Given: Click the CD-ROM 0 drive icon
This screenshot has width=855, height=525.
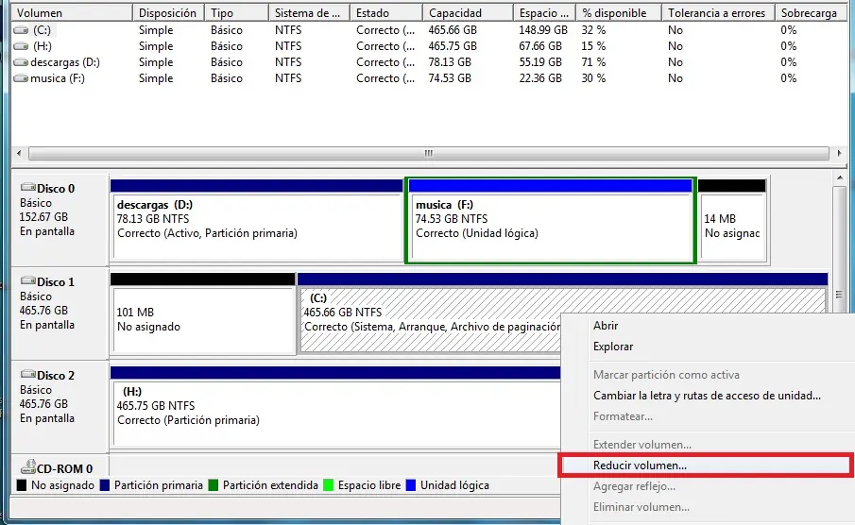Looking at the screenshot, I should pos(27,467).
